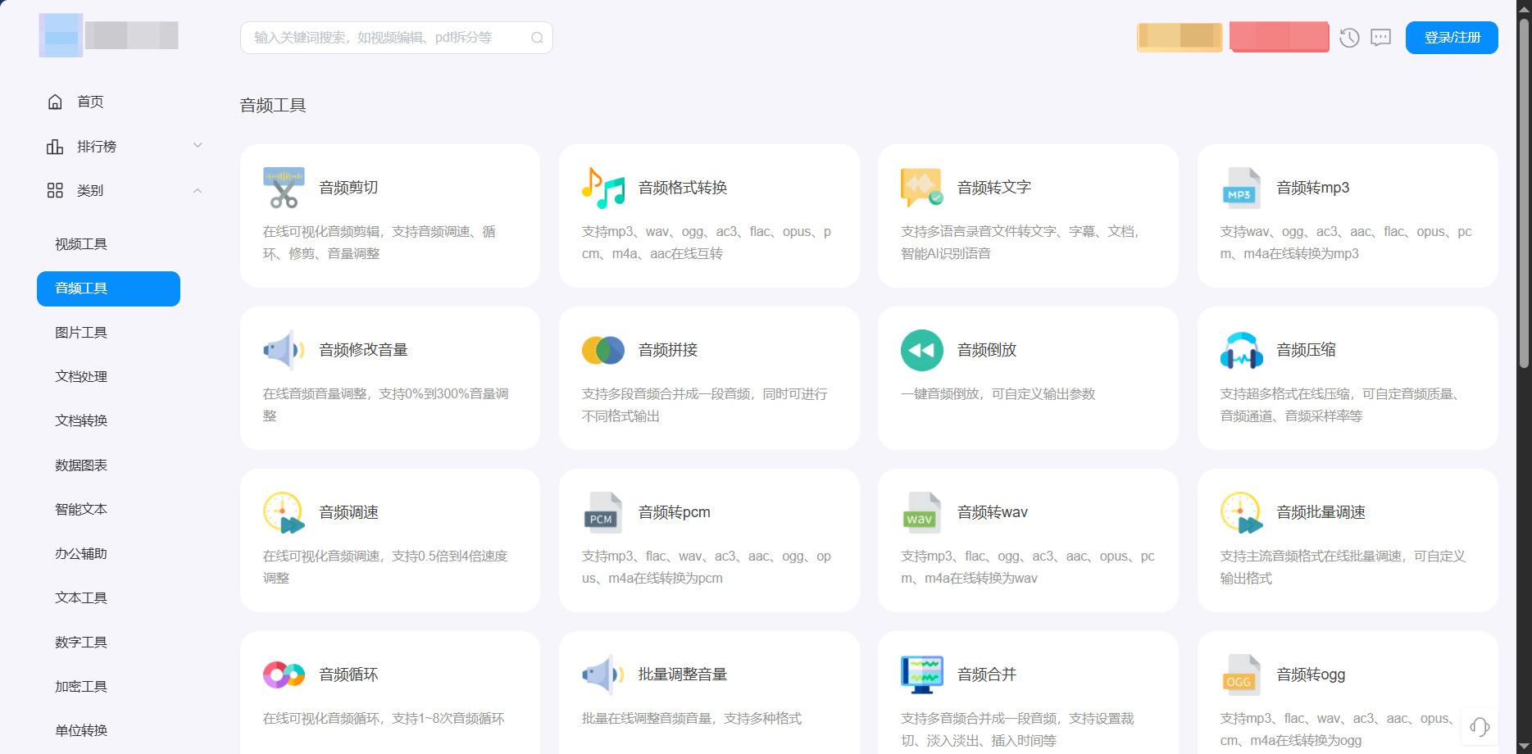1532x754 pixels.
Task: Open 加密工具 category
Action: (x=81, y=687)
